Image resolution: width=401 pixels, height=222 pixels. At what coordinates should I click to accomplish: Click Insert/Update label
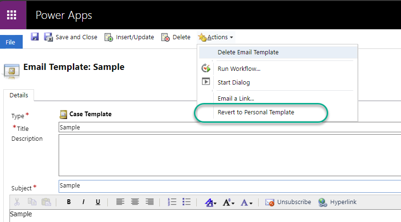tap(135, 37)
